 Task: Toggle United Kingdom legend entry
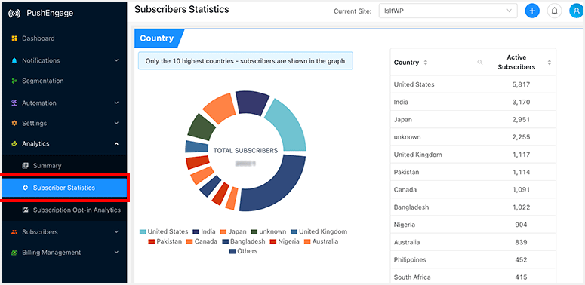point(319,231)
